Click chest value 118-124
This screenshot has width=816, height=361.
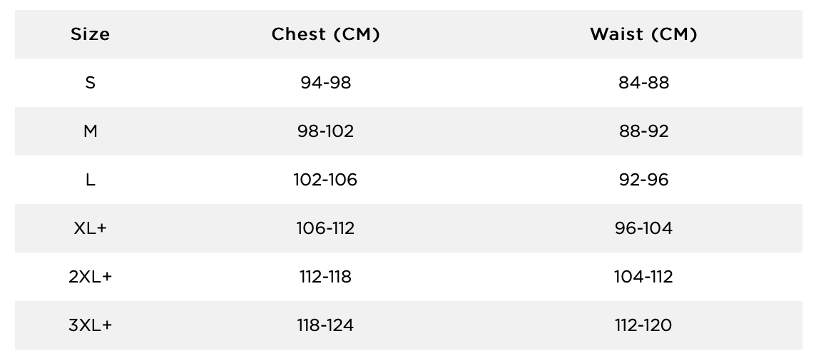click(326, 325)
